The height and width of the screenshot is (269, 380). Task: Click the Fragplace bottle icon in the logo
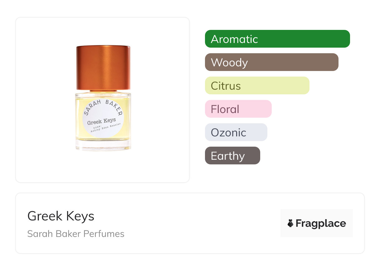tap(290, 224)
